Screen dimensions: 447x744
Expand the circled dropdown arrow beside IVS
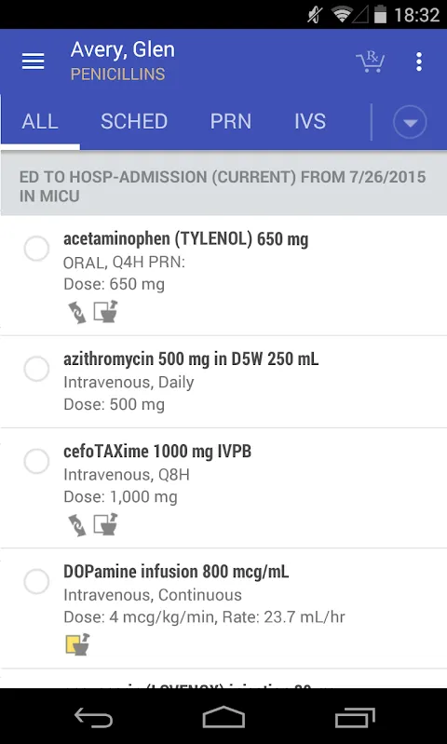[x=410, y=122]
